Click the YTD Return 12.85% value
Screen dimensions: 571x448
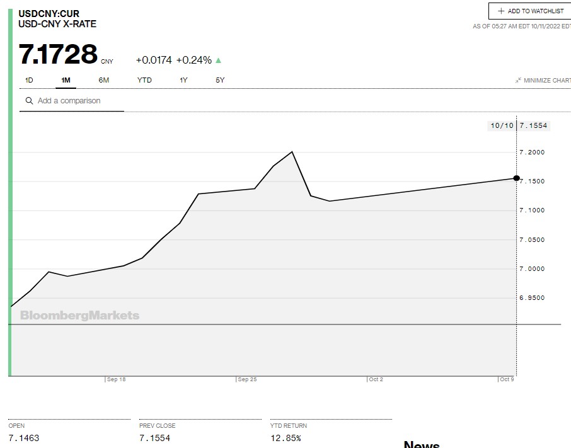tap(285, 438)
